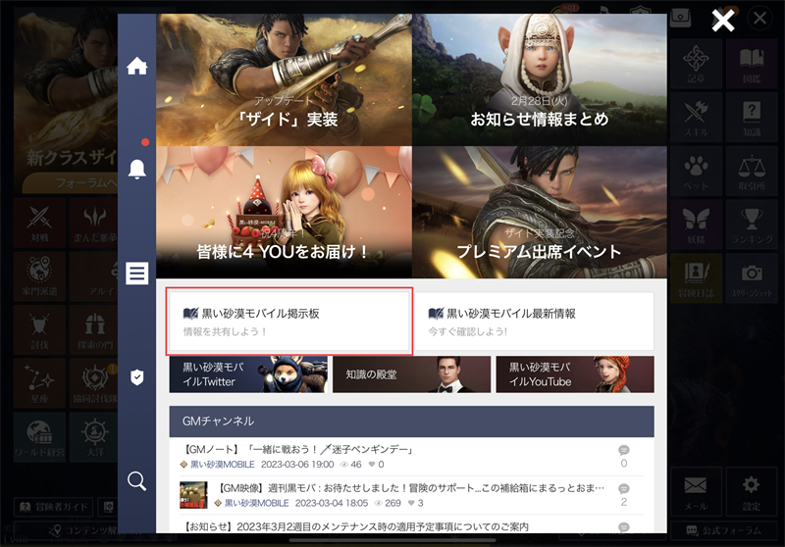Select the GMチャンネル section header
This screenshot has width=785, height=547.
(x=411, y=422)
